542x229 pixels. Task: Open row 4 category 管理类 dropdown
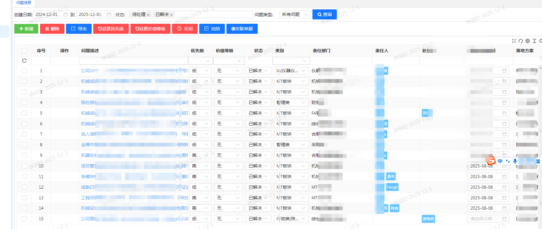click(x=291, y=102)
